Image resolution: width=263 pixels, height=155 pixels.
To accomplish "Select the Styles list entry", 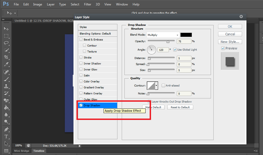I will pyautogui.click(x=97, y=27).
